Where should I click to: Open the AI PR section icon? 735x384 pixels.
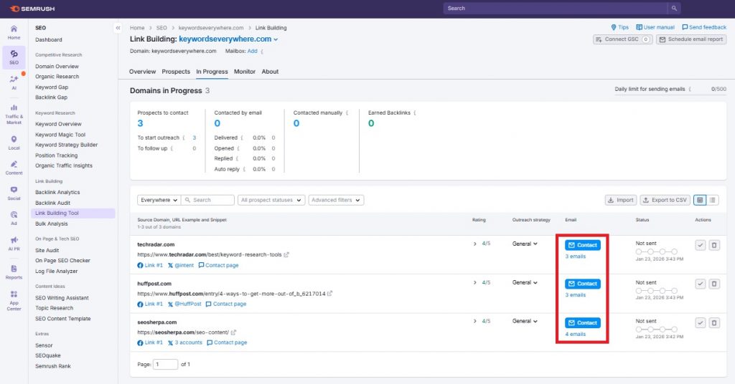point(14,244)
